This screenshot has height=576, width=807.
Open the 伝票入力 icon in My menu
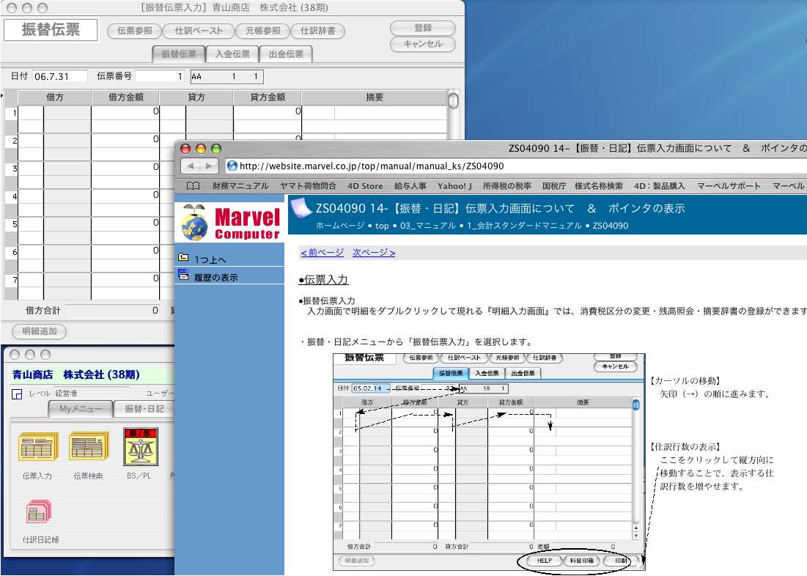point(37,448)
